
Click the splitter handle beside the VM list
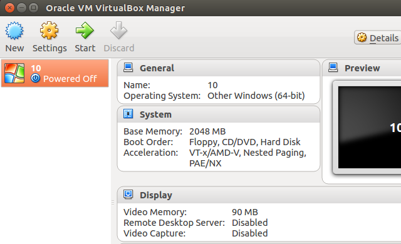(113, 203)
